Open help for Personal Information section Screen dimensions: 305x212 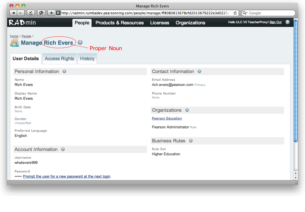coord(64,72)
